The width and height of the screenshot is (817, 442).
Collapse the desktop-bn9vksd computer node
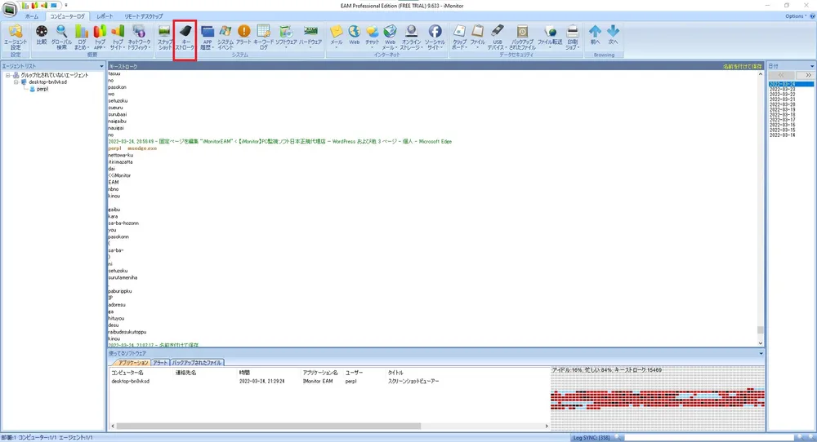tap(16, 82)
